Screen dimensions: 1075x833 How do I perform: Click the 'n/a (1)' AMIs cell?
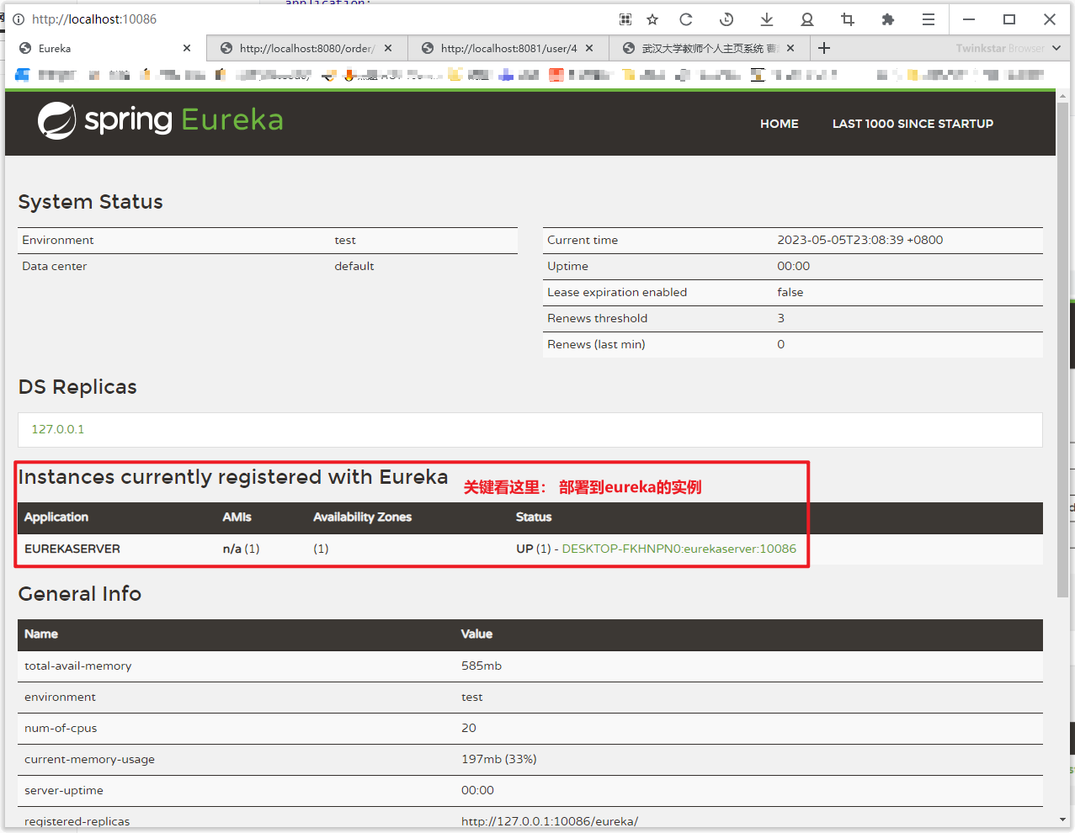coord(241,549)
